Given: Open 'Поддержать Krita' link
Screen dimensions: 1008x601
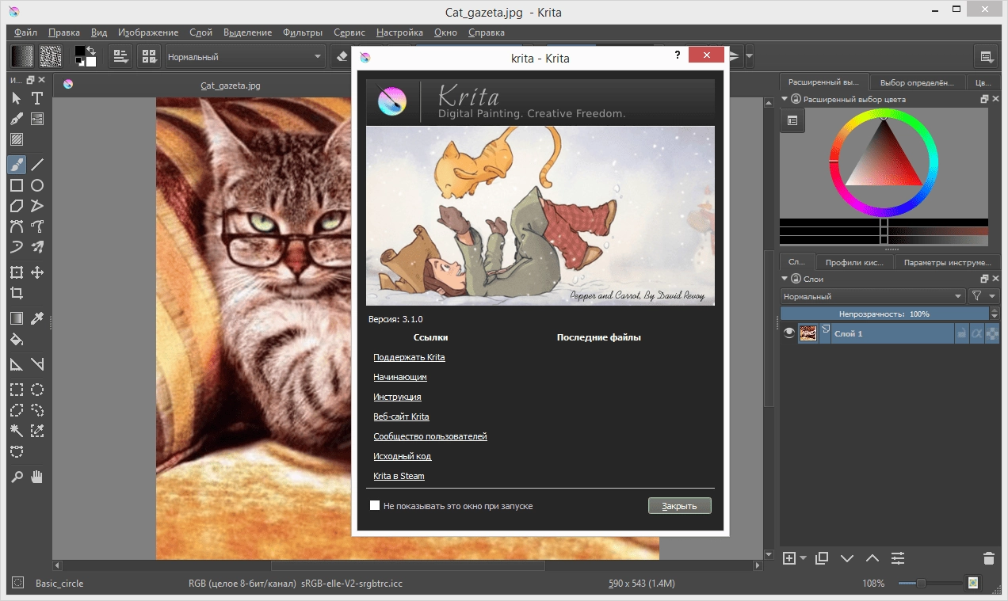Looking at the screenshot, I should [409, 357].
